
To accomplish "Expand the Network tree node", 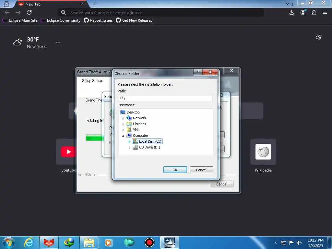I will (123, 118).
